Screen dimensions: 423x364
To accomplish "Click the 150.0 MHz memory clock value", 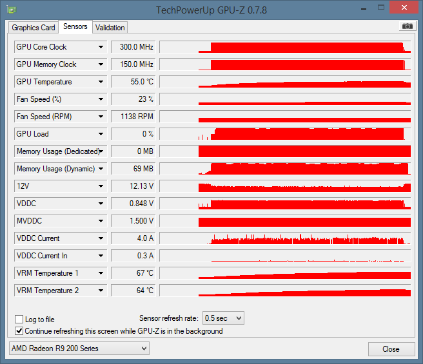I will [x=133, y=64].
